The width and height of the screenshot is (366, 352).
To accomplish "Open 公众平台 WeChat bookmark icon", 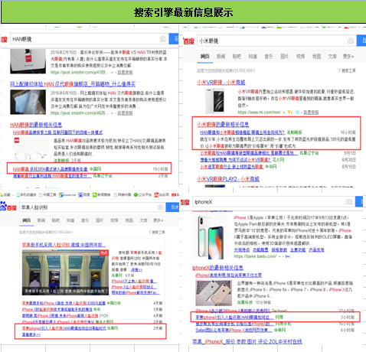I will (x=136, y=195).
